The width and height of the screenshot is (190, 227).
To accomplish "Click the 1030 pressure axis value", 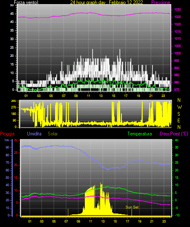I will [177, 9].
